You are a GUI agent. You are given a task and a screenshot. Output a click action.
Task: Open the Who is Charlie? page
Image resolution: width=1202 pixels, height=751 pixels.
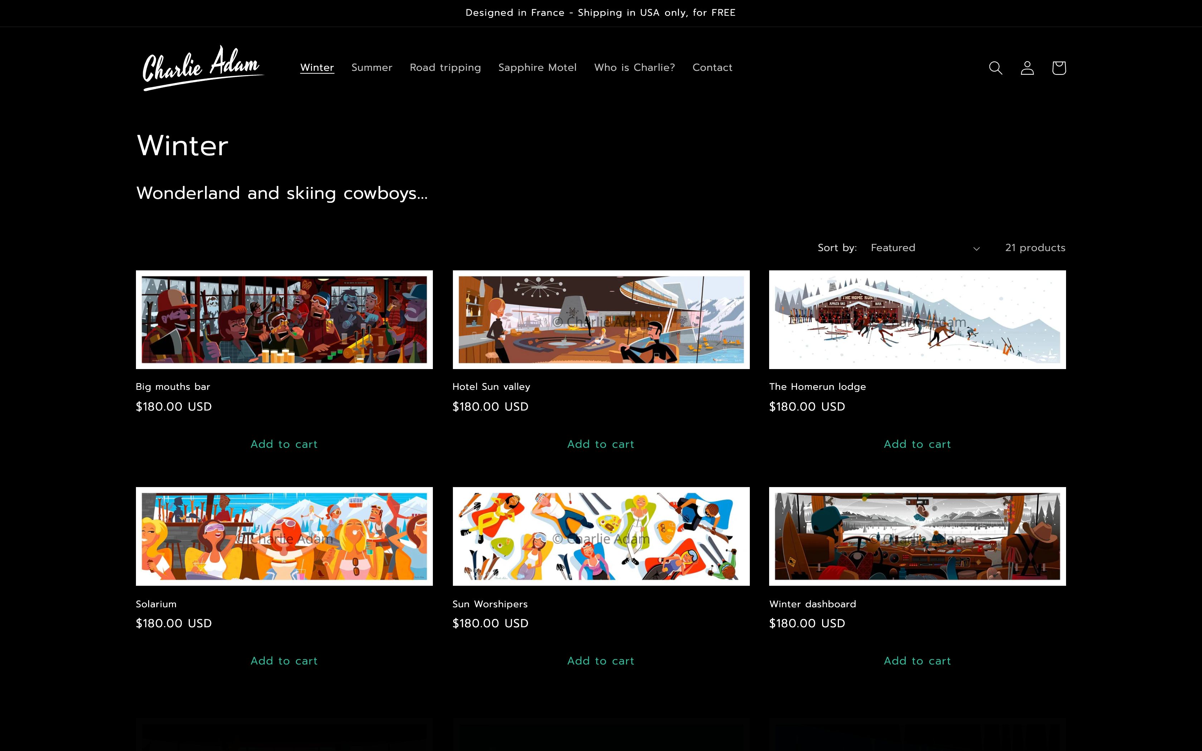pos(634,68)
